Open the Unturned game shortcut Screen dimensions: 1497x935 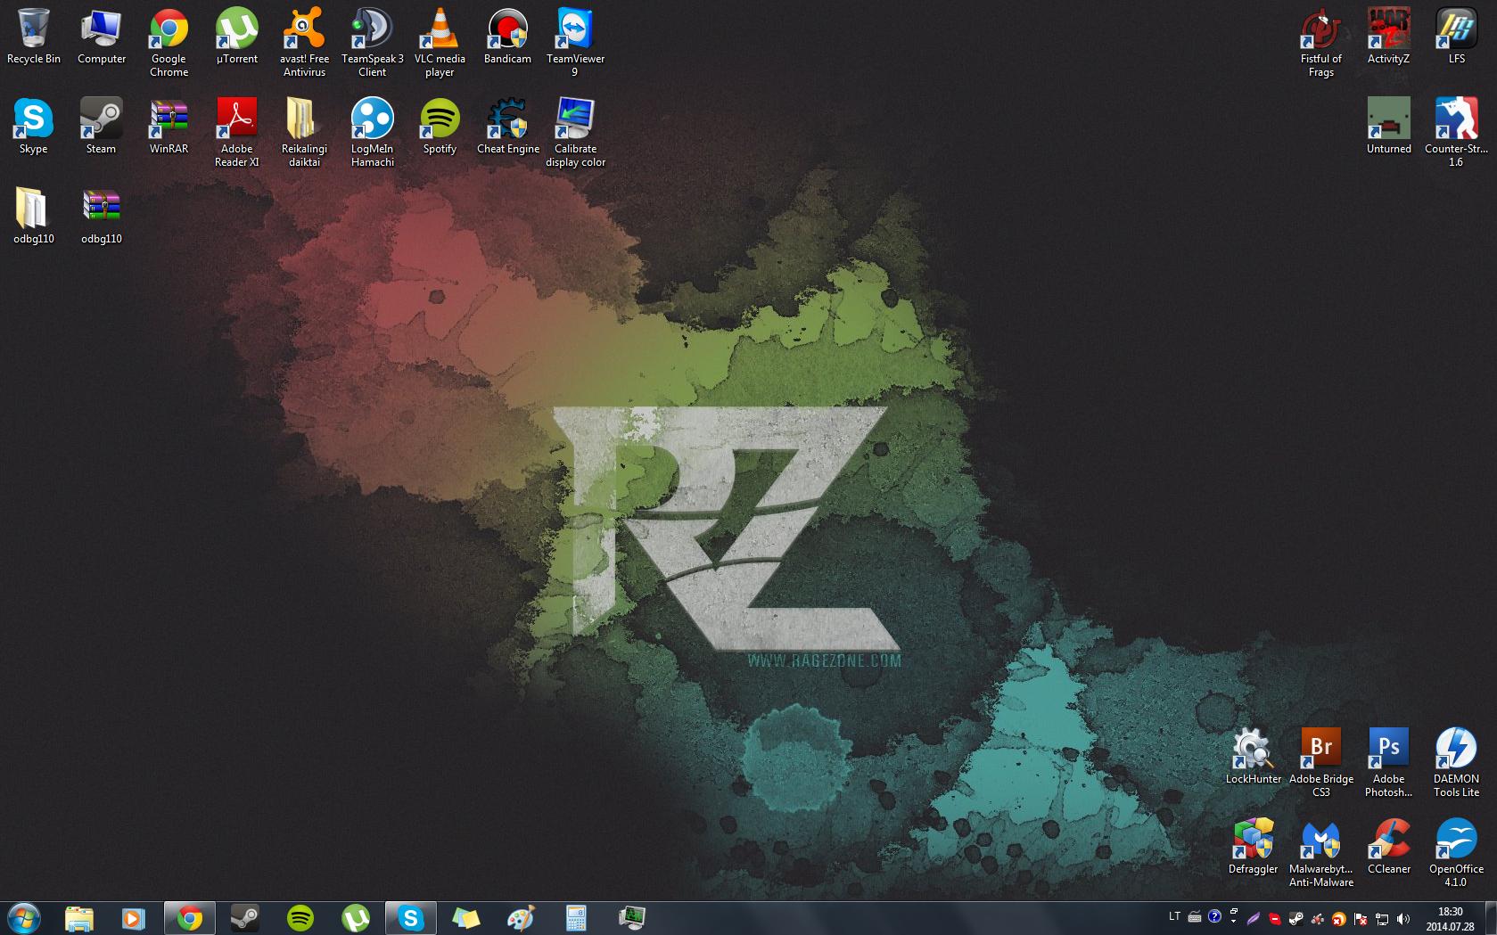(x=1388, y=120)
